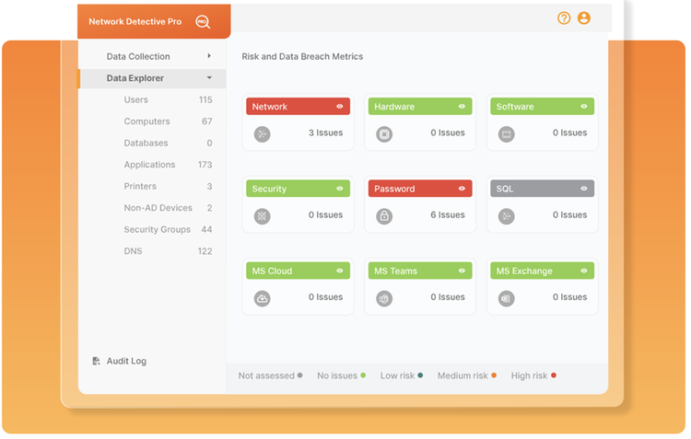This screenshot has height=439, width=691.
Task: Click the High risk red legend dot
Action: click(554, 375)
